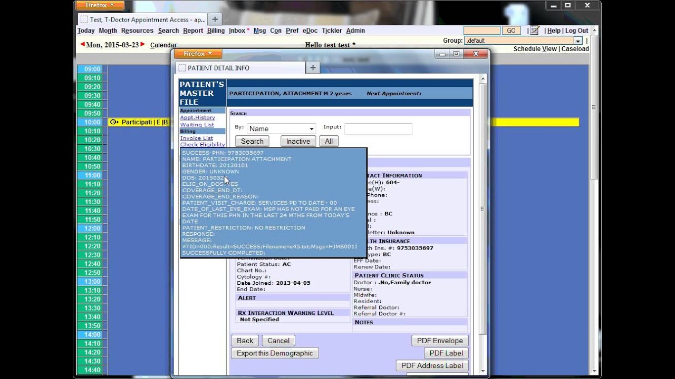Image resolution: width=675 pixels, height=379 pixels.
Task: Click the Help link
Action: [554, 31]
